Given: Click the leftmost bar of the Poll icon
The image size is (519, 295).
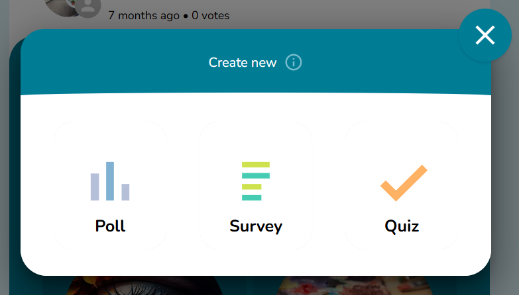Looking at the screenshot, I should tap(95, 187).
